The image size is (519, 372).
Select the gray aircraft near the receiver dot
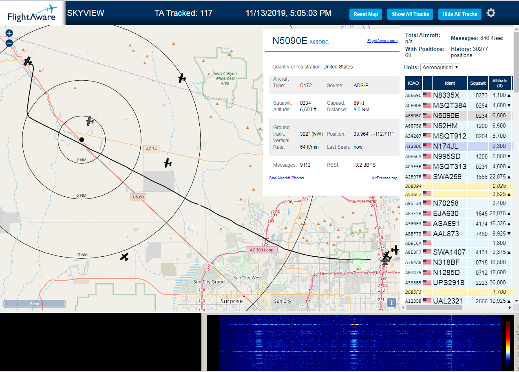pyautogui.click(x=90, y=121)
